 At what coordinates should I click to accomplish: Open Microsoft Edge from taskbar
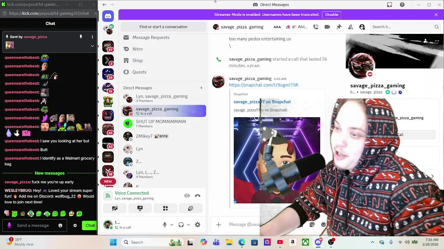[x=242, y=242]
